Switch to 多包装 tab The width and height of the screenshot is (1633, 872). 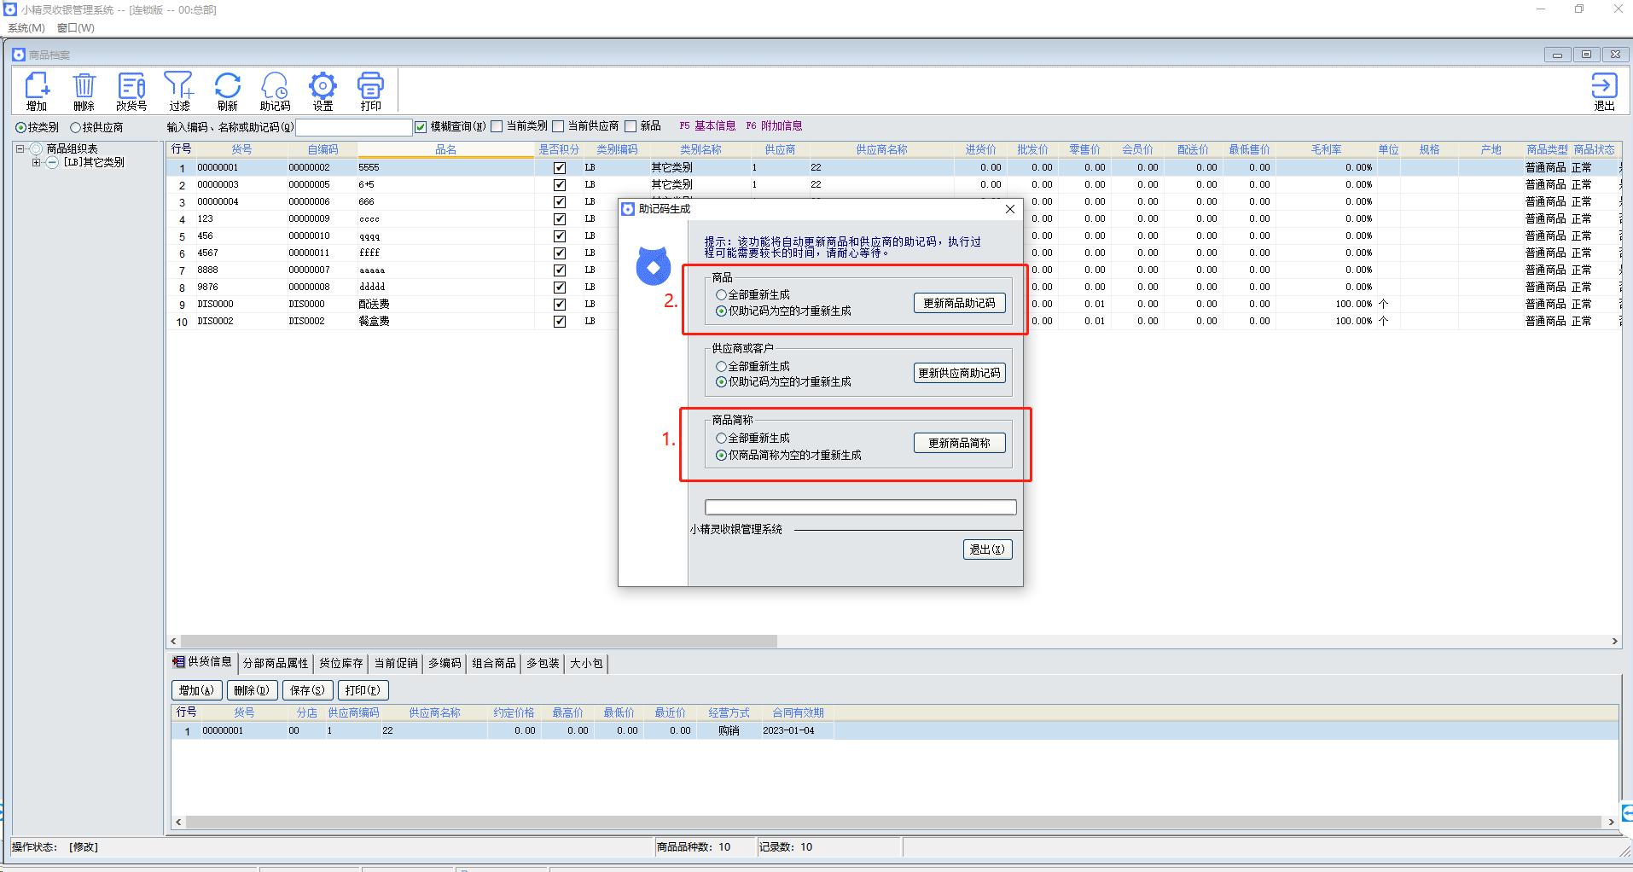(543, 663)
